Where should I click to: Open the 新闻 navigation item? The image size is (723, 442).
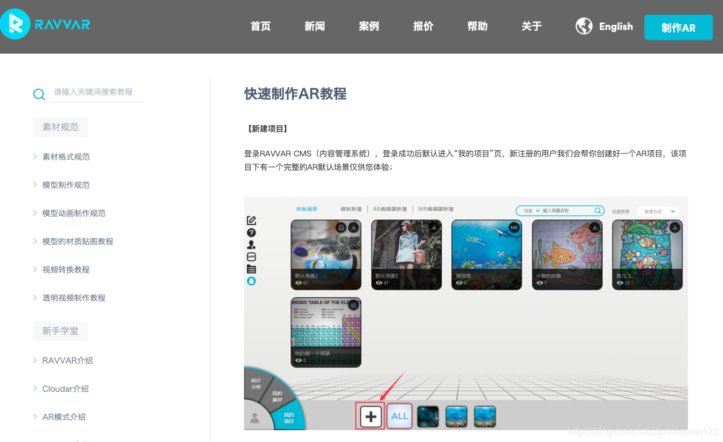(315, 27)
